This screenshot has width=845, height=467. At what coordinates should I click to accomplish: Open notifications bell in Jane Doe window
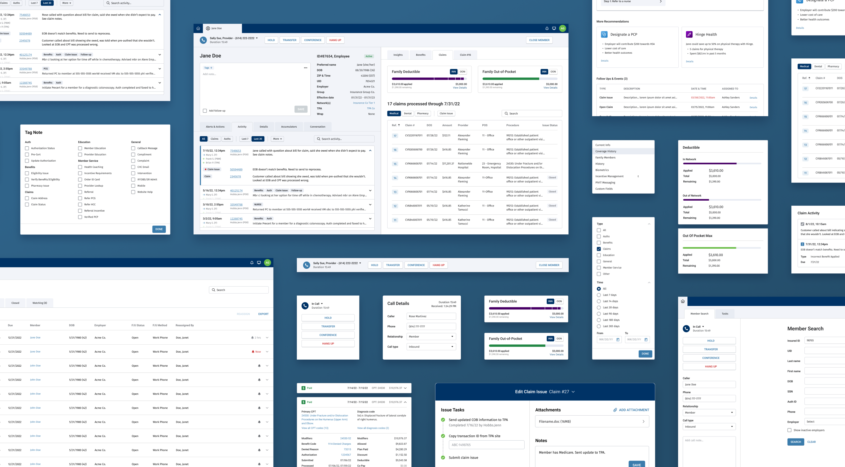coord(547,28)
